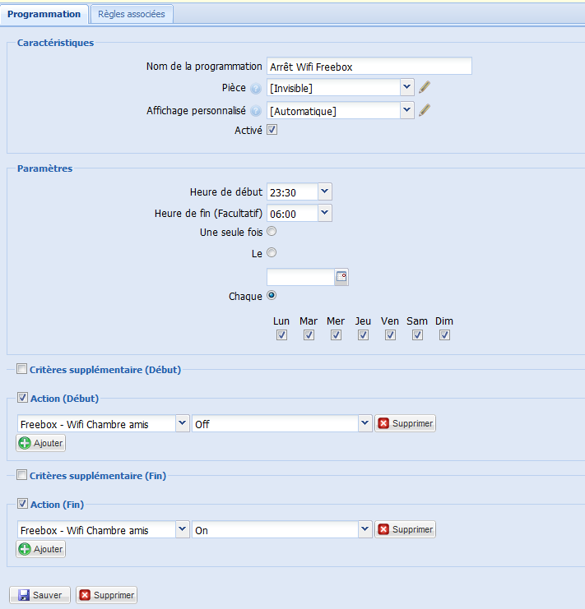Screen dimensions: 585x609
Task: Click the green Ajouter button under Action (Fin)
Action: tap(40, 549)
